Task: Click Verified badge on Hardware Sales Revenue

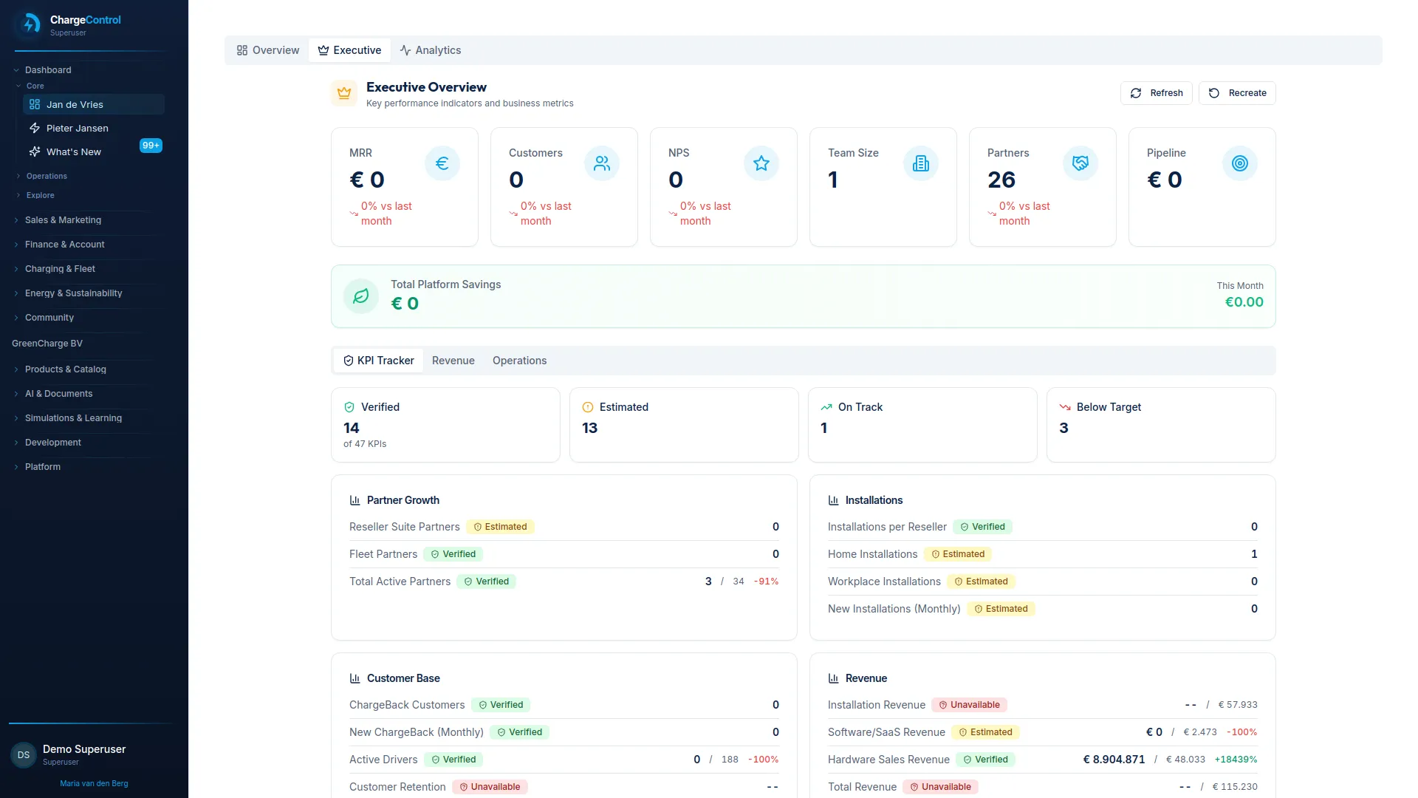Action: click(985, 760)
